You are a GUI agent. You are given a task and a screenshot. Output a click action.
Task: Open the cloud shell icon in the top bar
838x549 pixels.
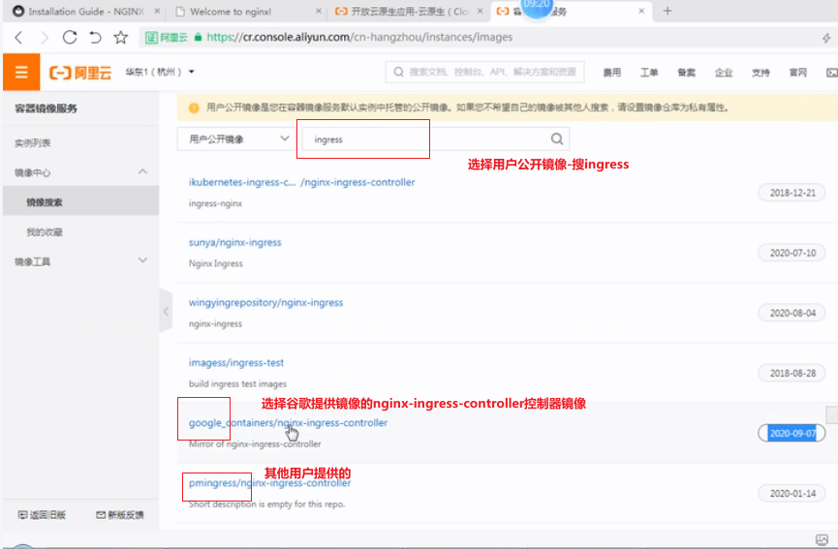click(x=831, y=73)
